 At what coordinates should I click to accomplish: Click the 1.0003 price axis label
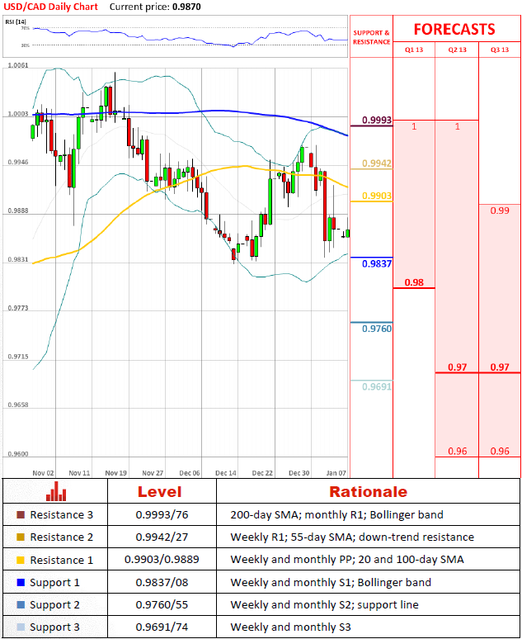point(18,114)
